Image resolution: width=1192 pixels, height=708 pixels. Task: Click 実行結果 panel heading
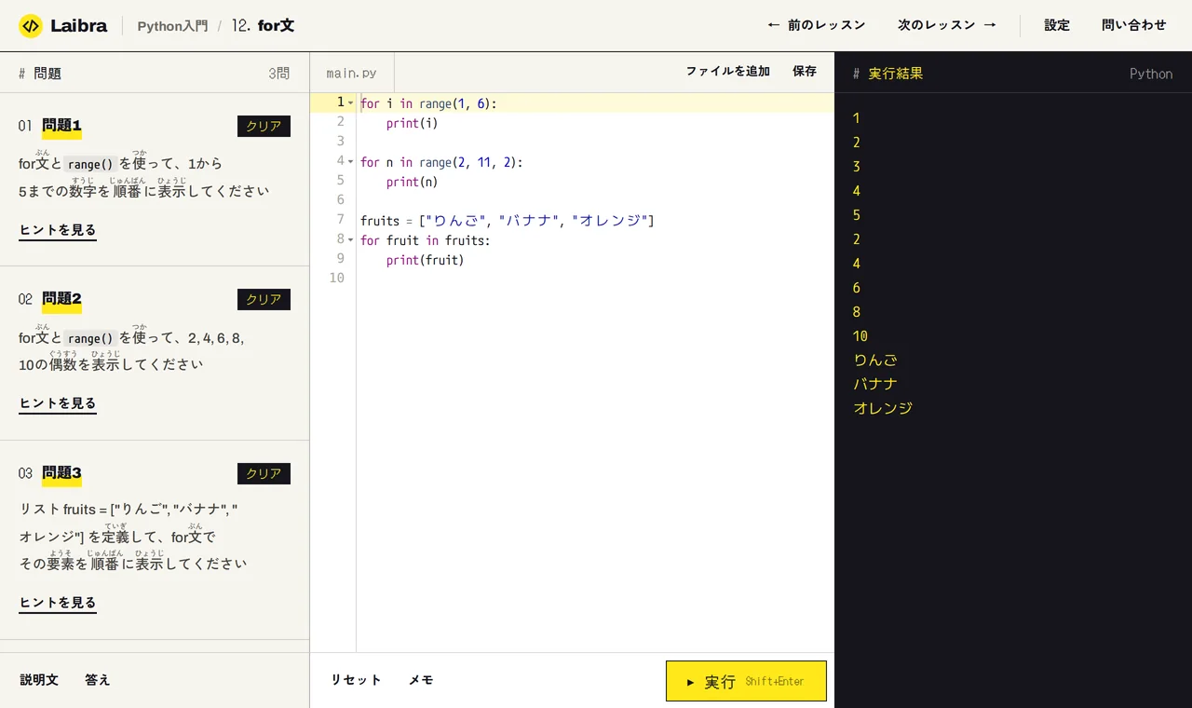[895, 74]
